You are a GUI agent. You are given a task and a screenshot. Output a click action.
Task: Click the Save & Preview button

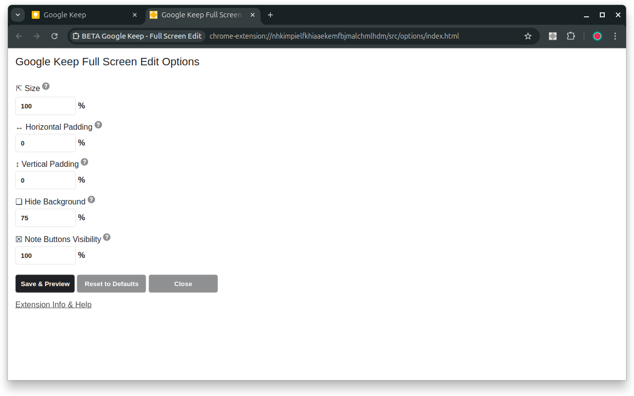45,284
